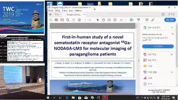Open the Edit menu
The height and width of the screenshot is (100, 178).
[x=58, y=11]
